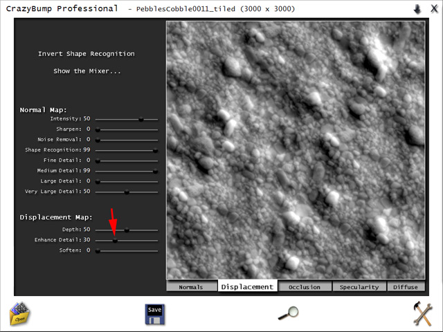443x332 pixels.
Task: Click the Very Large Detail slider
Action: [x=126, y=192]
